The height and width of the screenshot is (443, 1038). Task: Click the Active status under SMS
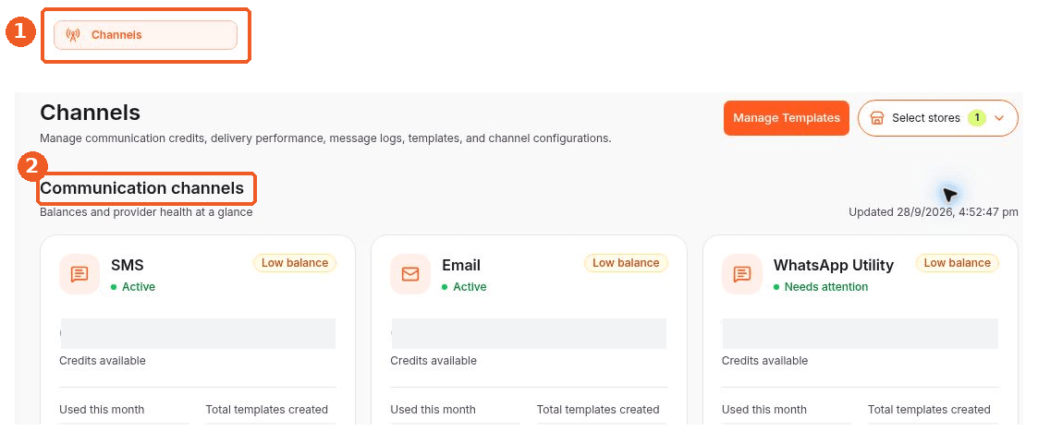[133, 287]
